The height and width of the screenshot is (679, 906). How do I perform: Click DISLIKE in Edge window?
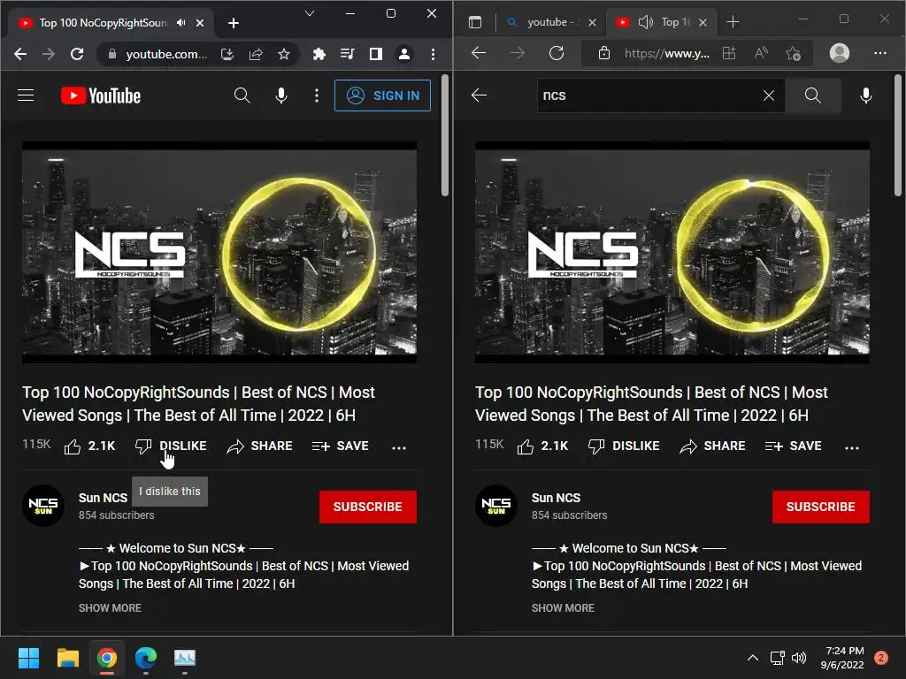[624, 446]
